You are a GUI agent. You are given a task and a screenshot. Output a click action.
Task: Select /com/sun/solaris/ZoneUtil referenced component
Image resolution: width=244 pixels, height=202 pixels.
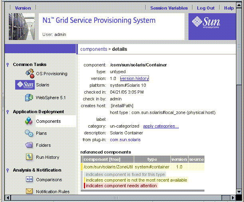pos(108,167)
